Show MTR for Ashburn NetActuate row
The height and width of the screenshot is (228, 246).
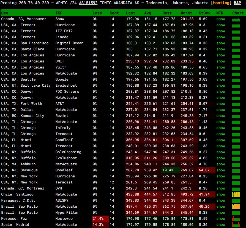pyautogui.click(x=221, y=164)
